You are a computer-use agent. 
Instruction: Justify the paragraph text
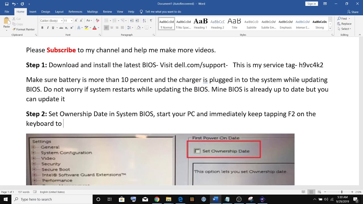(122, 28)
